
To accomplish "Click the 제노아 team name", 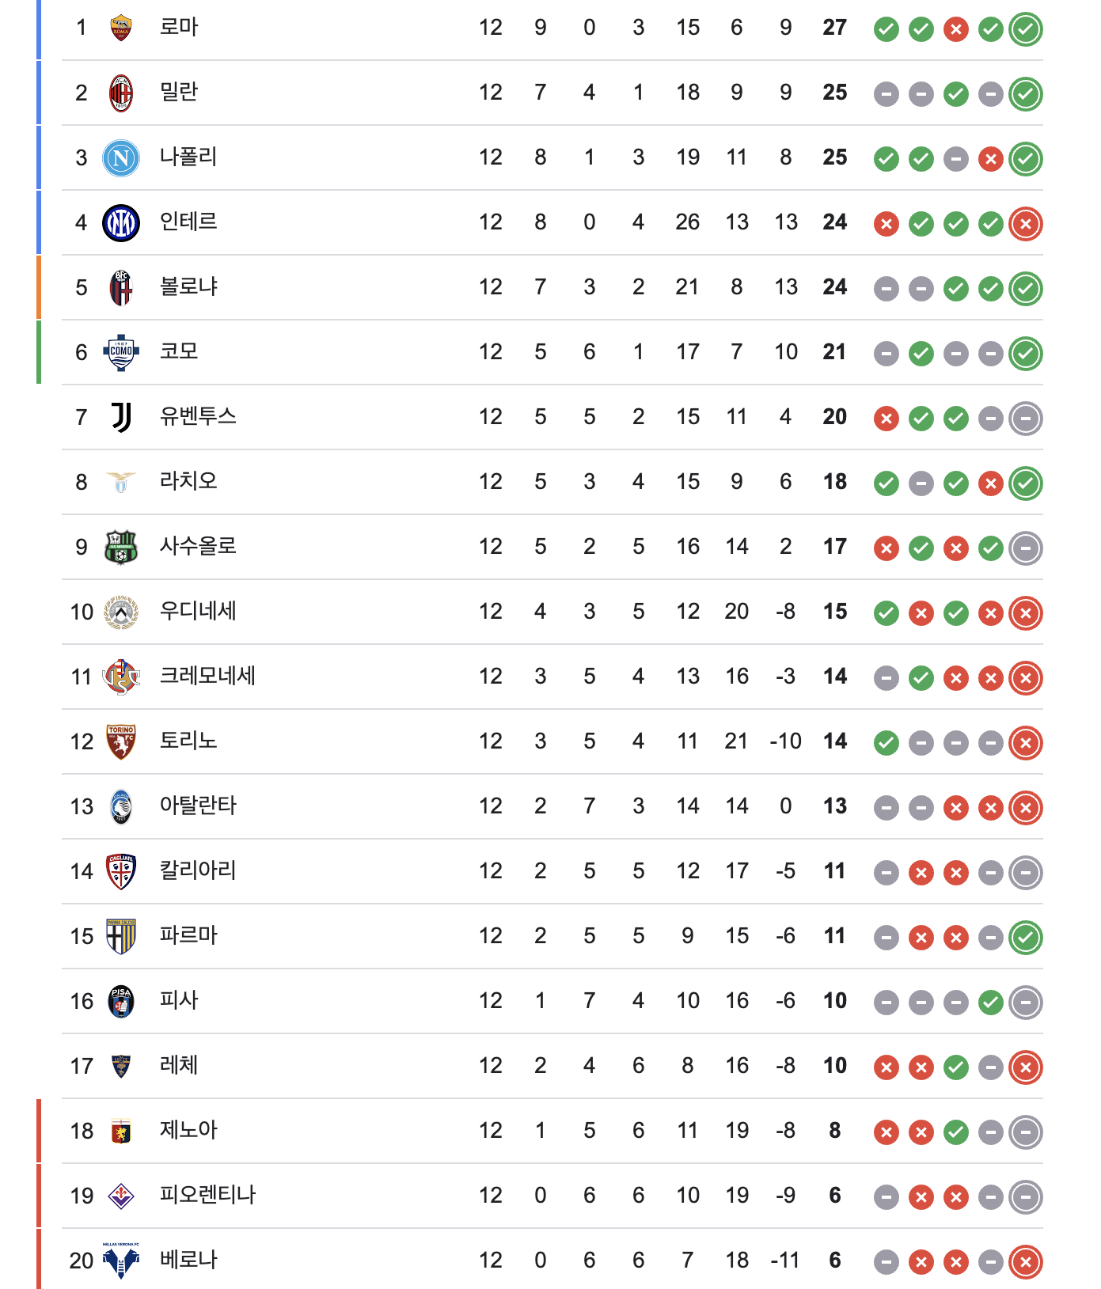I will point(188,1130).
